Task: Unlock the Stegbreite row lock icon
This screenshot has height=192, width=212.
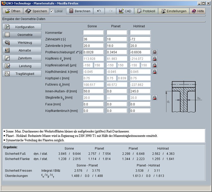Action: (x=155, y=98)
